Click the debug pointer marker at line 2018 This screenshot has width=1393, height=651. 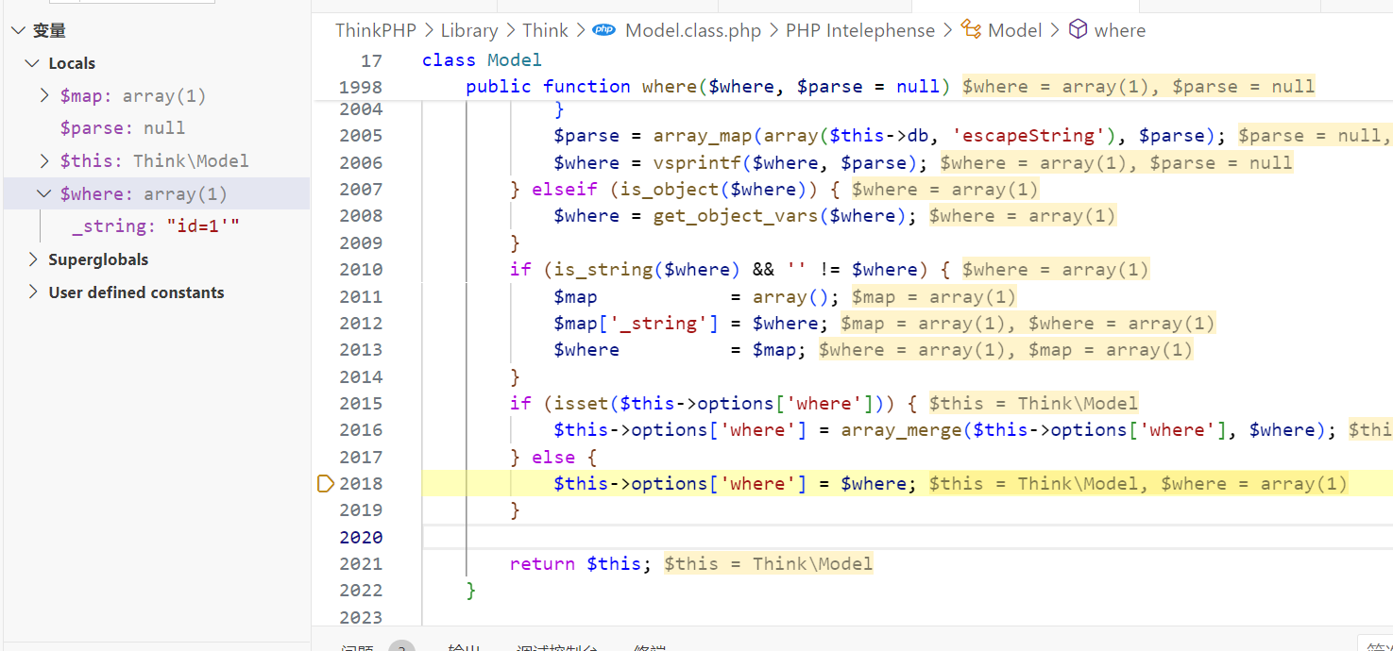[325, 484]
